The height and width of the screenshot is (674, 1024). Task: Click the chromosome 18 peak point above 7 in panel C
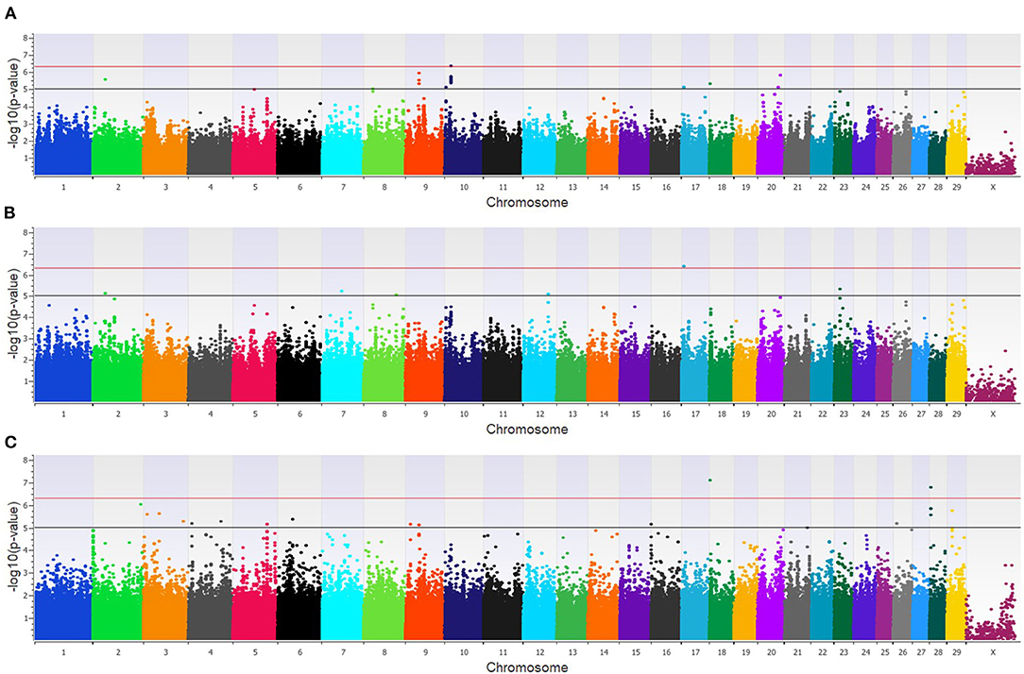pos(709,480)
